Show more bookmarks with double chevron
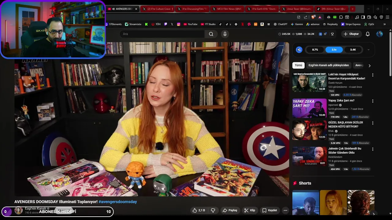This screenshot has height=220, width=392. [x=385, y=24]
